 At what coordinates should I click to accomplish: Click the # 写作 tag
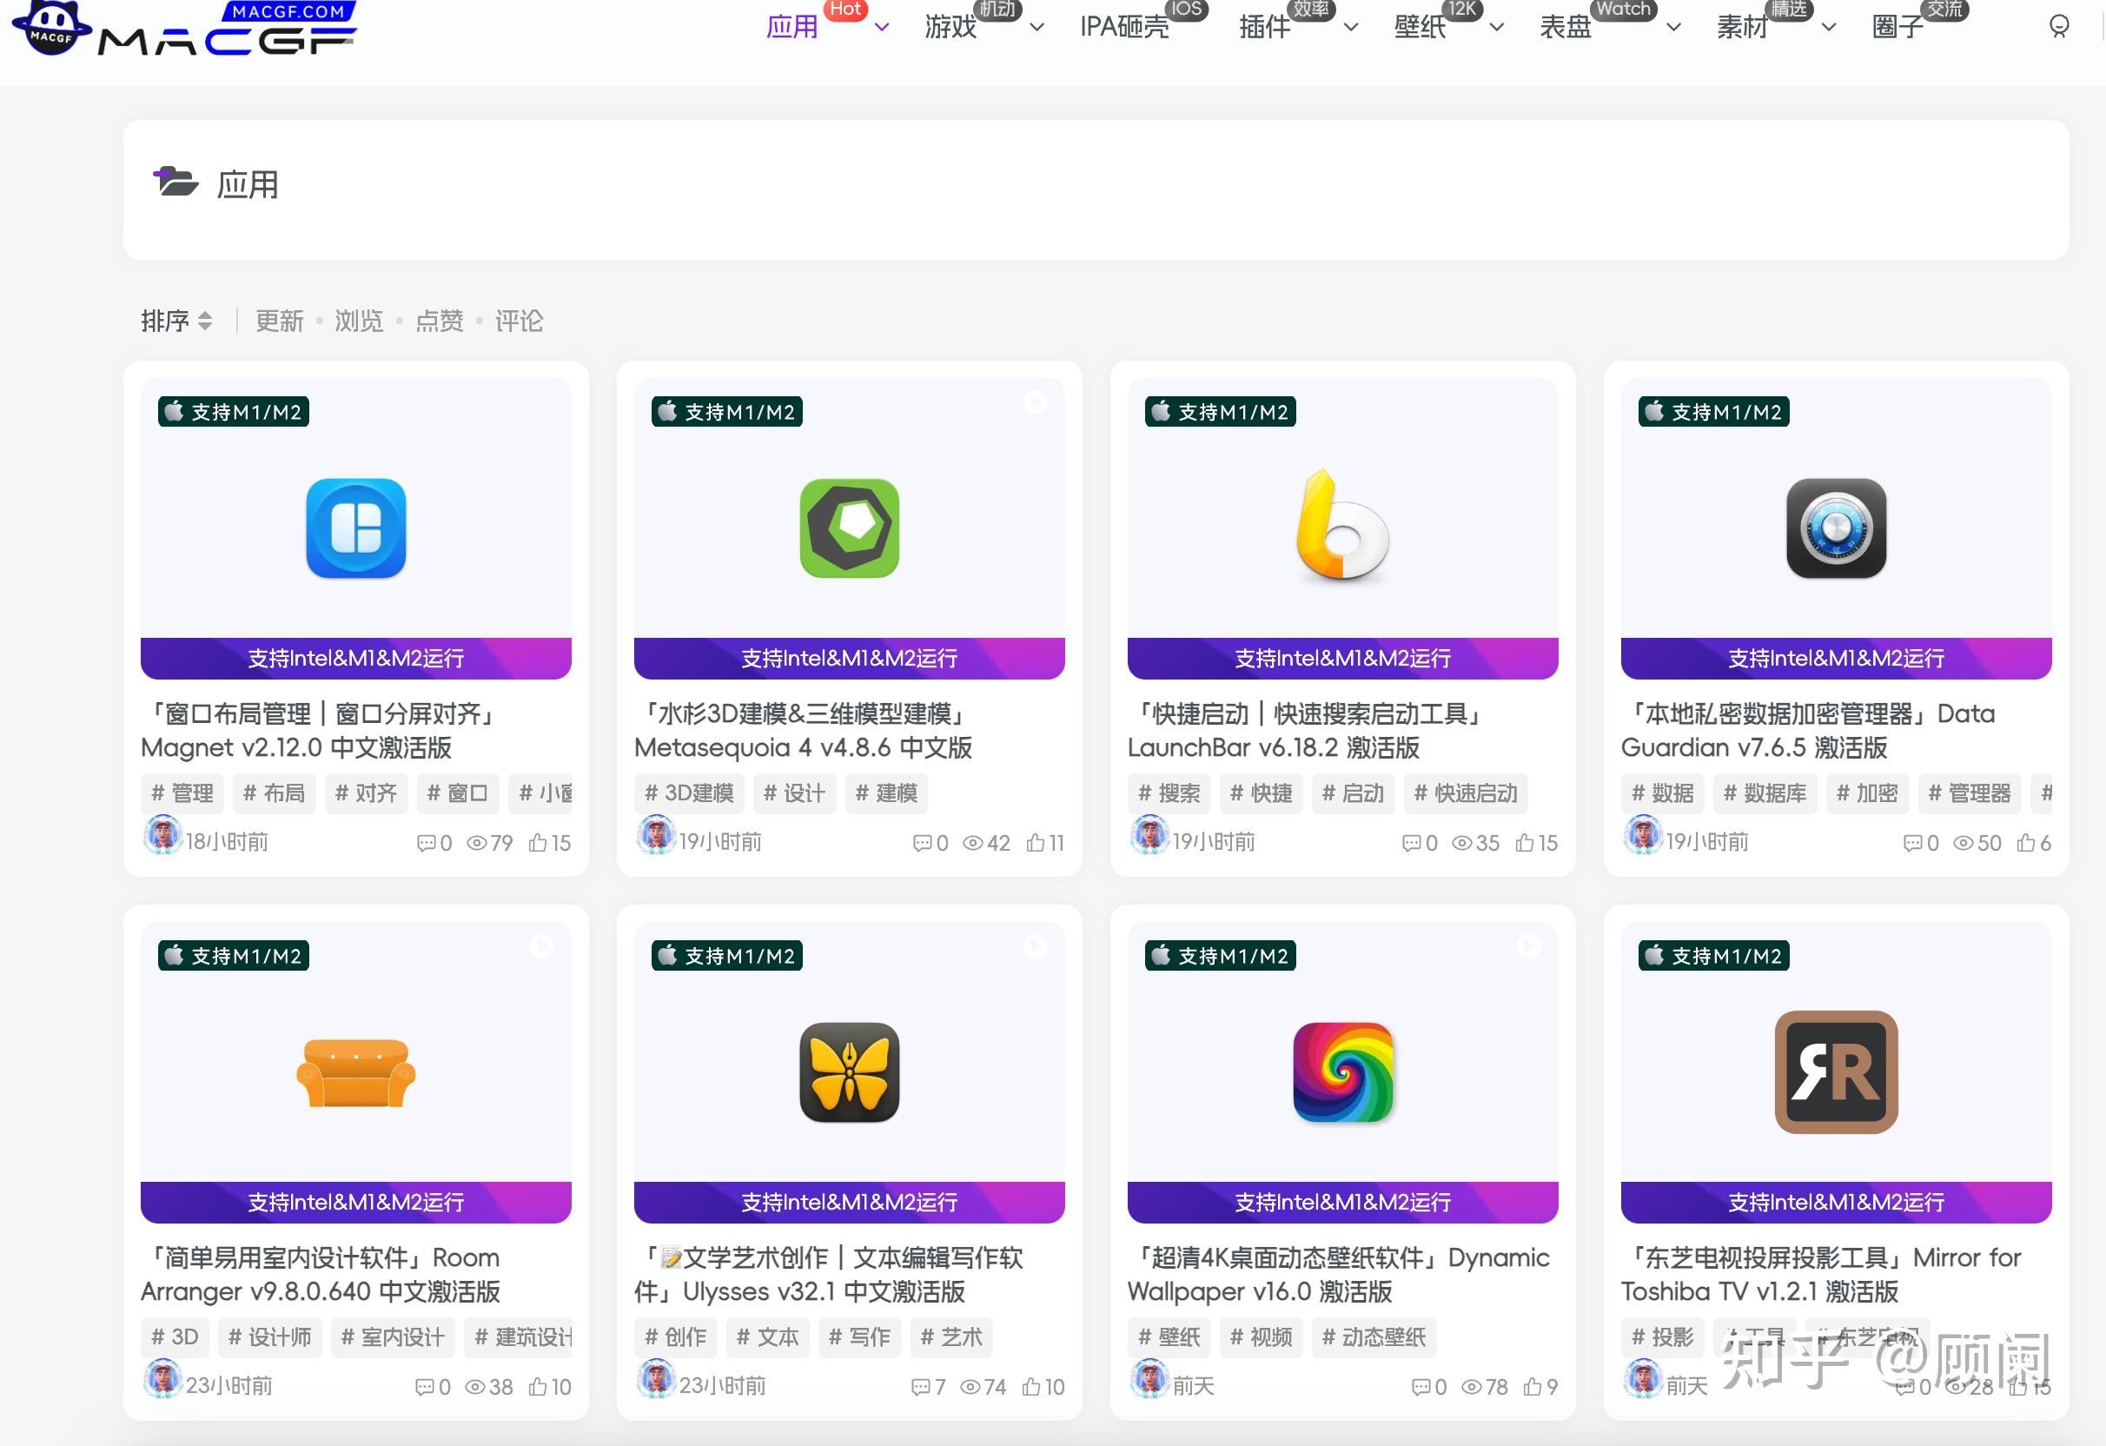(x=859, y=1337)
